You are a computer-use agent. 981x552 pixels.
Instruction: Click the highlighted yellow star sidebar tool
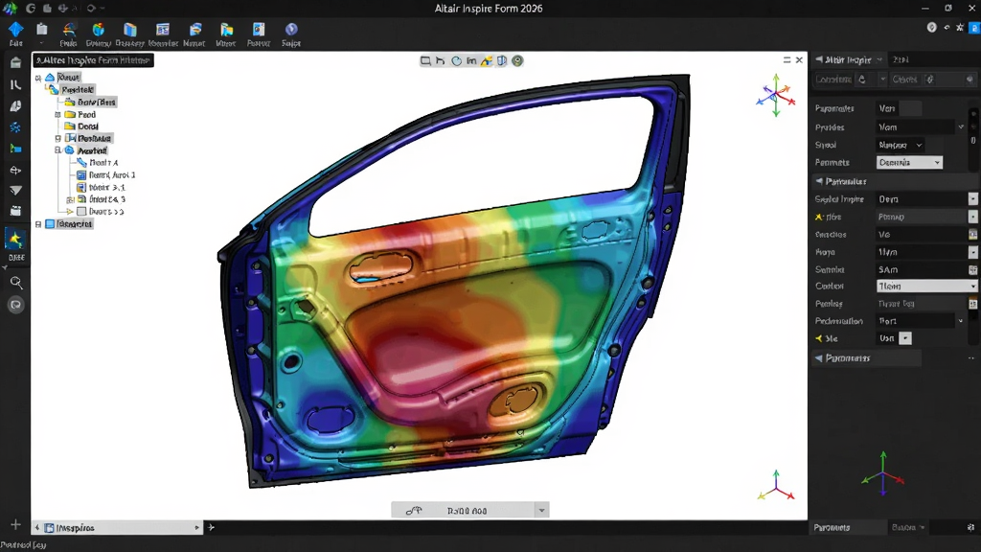[15, 239]
